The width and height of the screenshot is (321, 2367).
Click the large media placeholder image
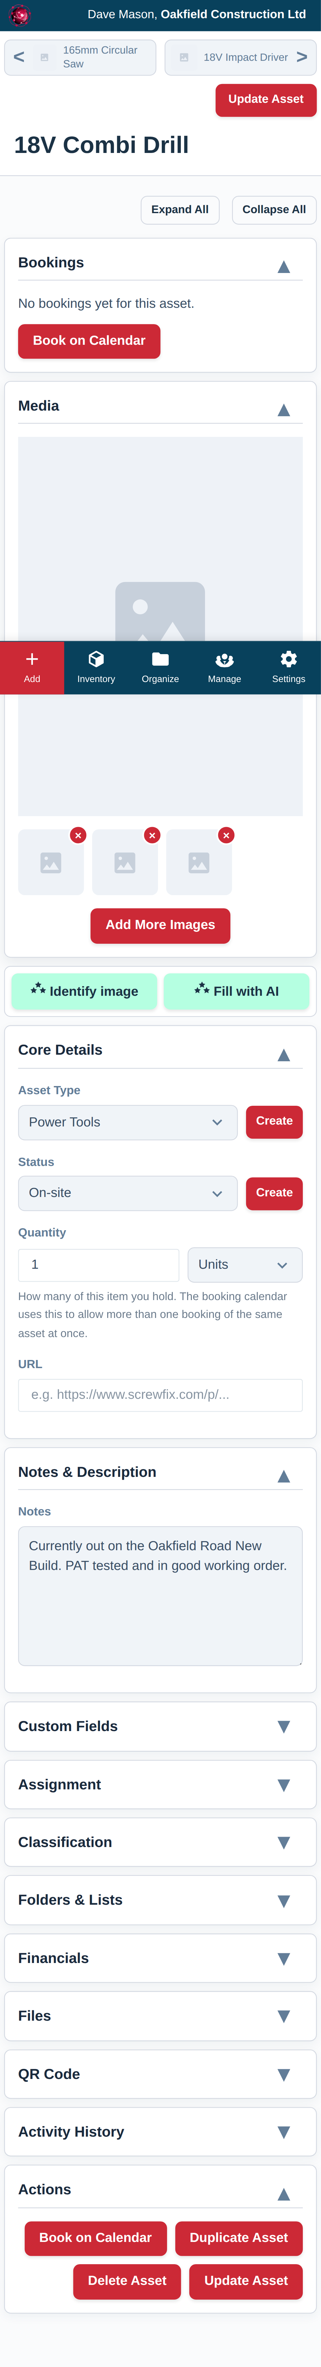coord(160,626)
